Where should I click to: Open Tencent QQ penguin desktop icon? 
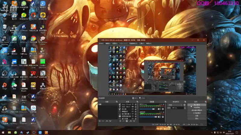pos(14,51)
